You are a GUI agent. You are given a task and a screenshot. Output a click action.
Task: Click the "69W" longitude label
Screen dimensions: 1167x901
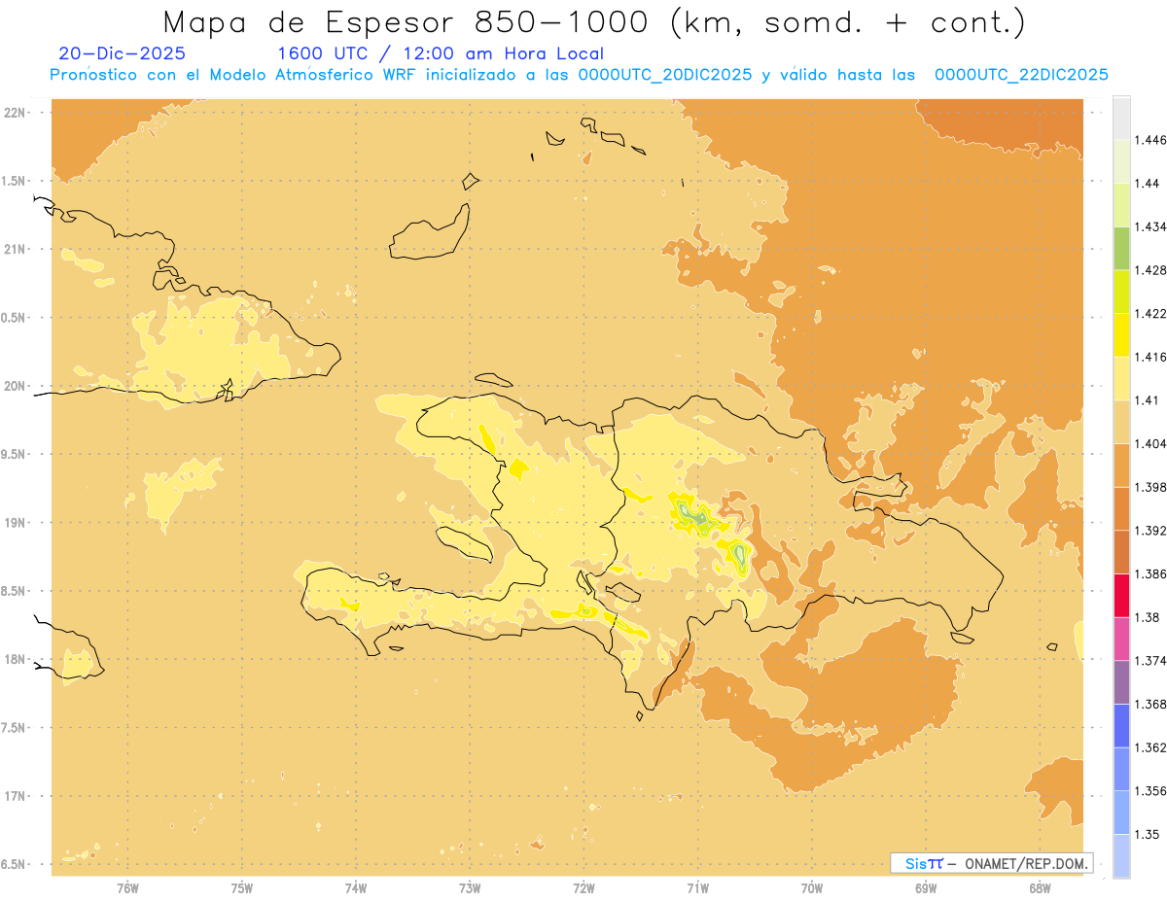[x=926, y=888]
